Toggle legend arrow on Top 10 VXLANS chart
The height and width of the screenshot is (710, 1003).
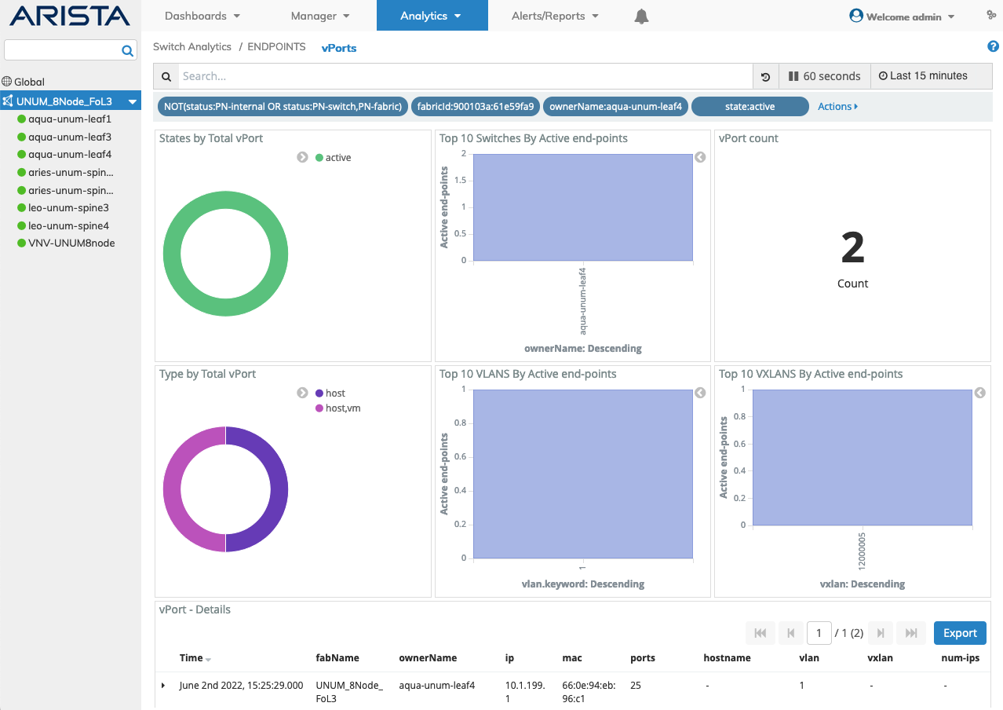[979, 393]
